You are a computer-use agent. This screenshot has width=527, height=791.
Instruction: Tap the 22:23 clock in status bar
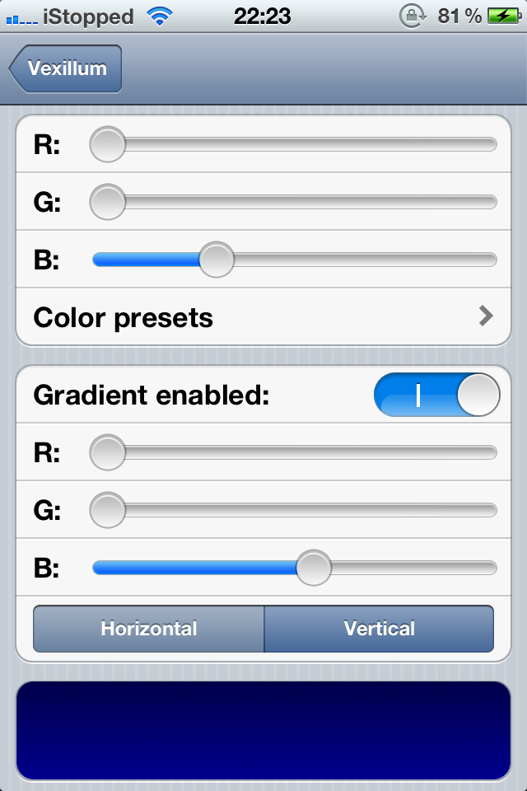coord(262,16)
